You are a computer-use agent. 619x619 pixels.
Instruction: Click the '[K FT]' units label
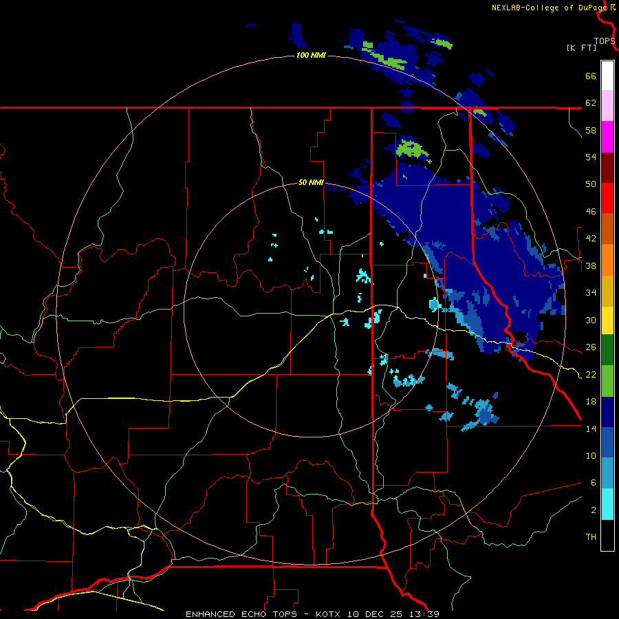pos(581,47)
